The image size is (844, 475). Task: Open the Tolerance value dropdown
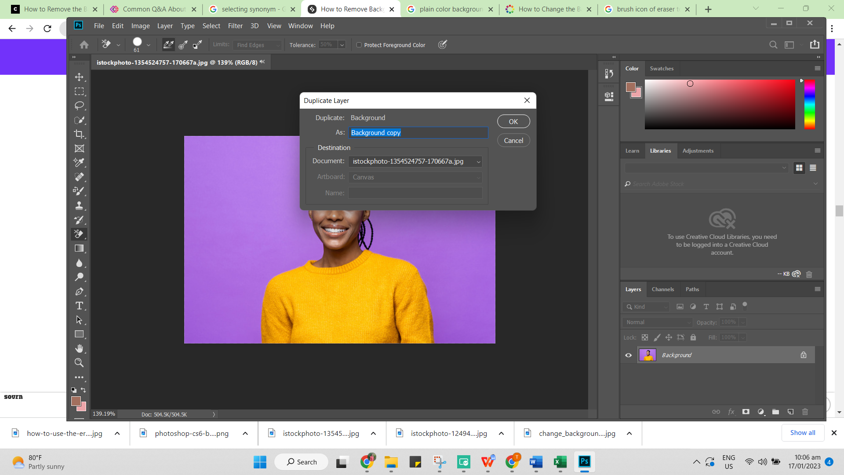pos(342,45)
